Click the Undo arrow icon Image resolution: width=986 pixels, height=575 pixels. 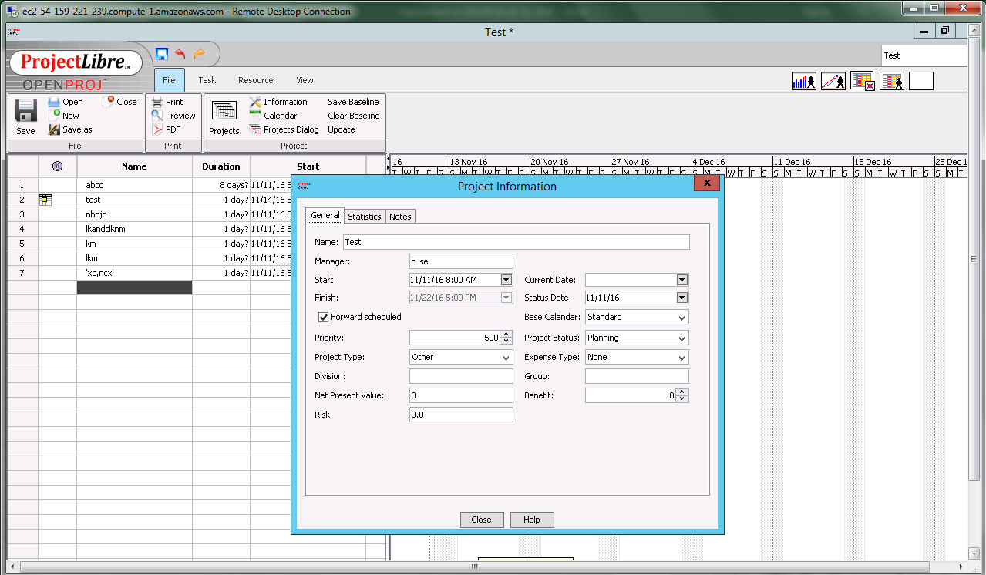pyautogui.click(x=180, y=54)
